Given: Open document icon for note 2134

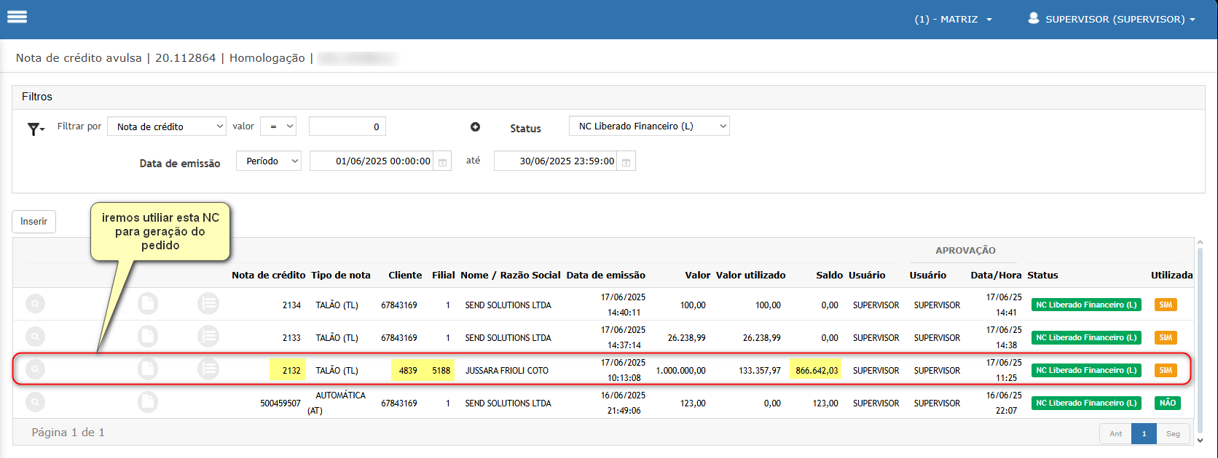Looking at the screenshot, I should coord(148,304).
